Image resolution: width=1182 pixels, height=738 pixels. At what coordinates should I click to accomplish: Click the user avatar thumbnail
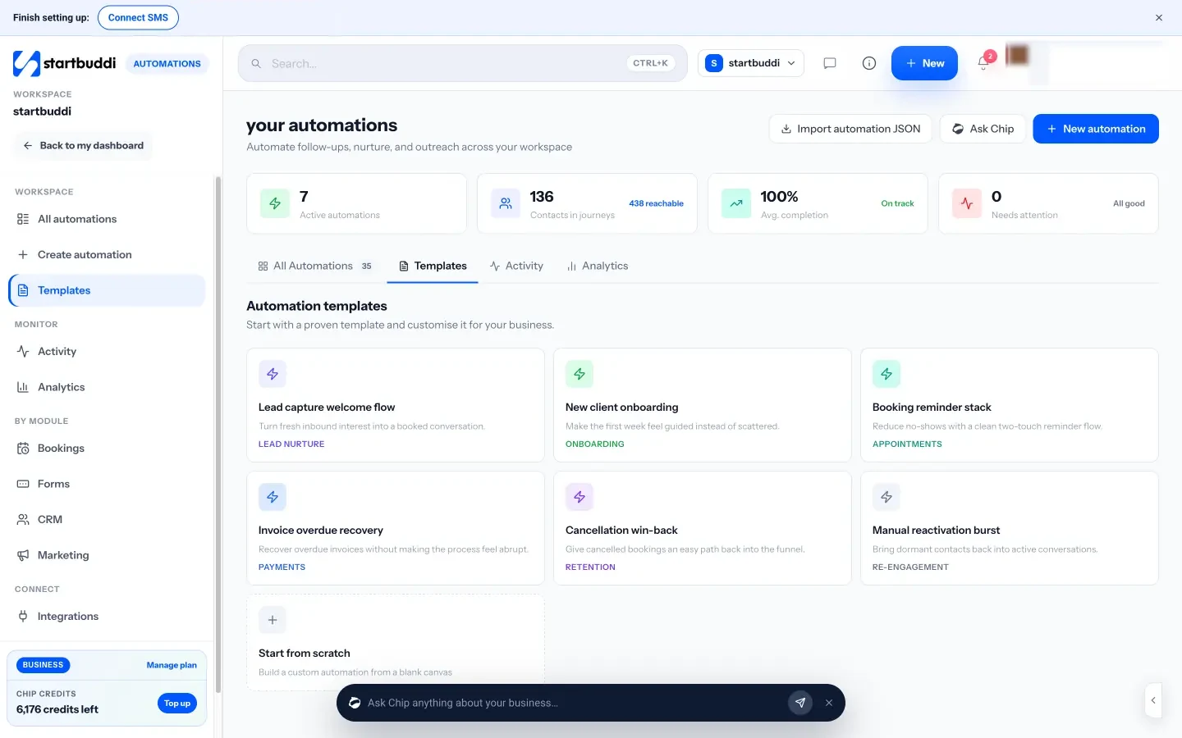click(1017, 56)
